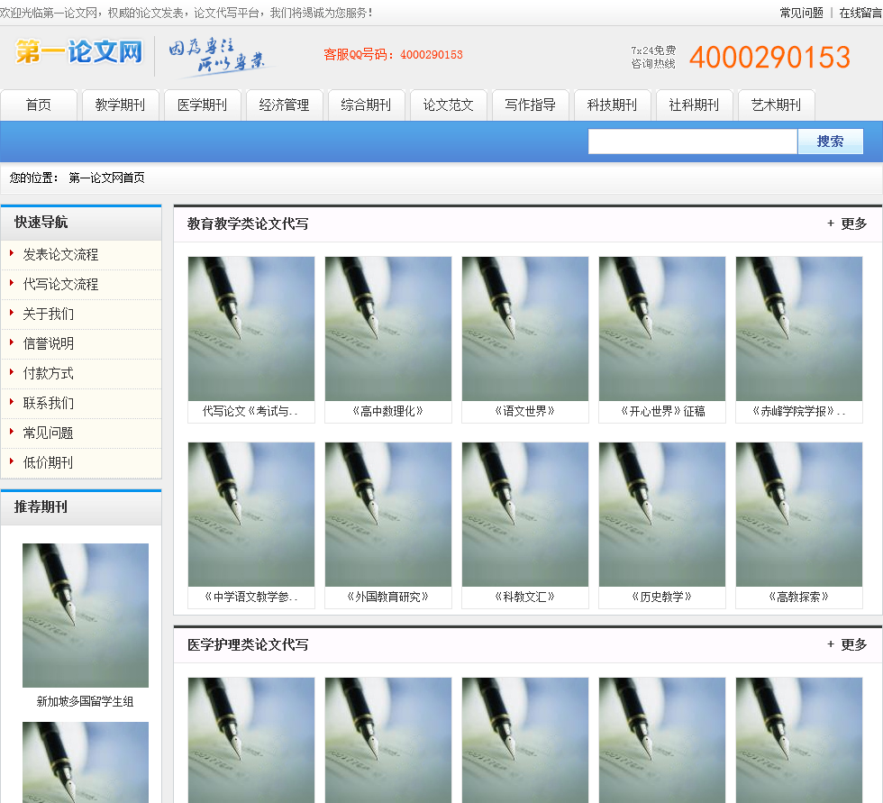This screenshot has height=803, width=883.
Task: Open the 《高教探索》 thumbnail image
Action: [x=799, y=514]
